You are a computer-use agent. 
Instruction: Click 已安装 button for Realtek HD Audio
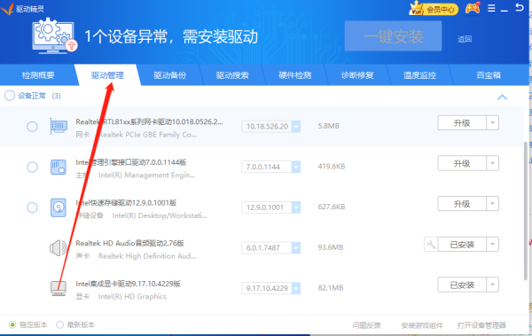[462, 244]
